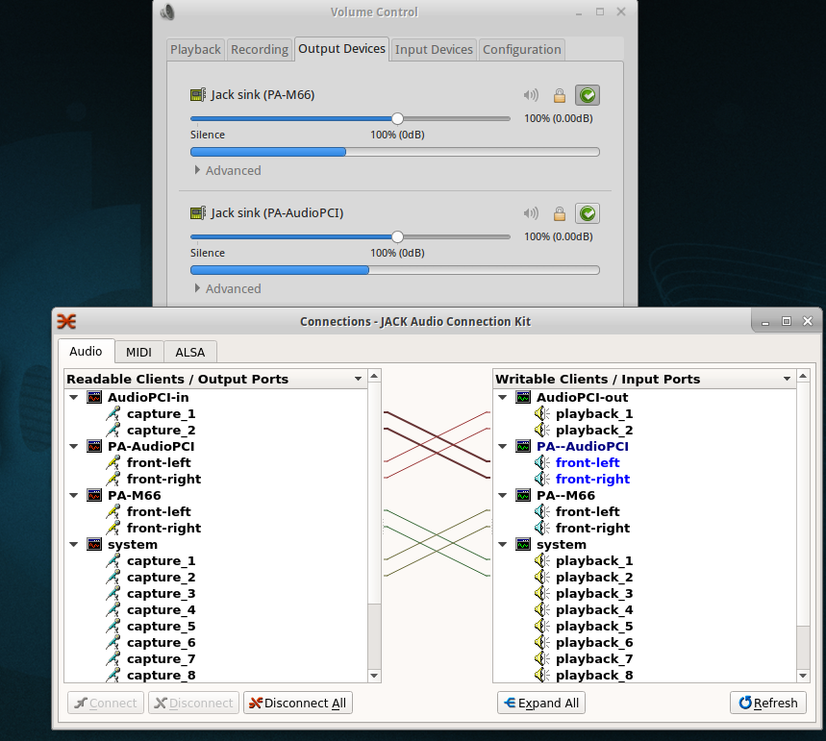826x741 pixels.
Task: Collapse the AudioPCI-out writable client
Action: click(x=503, y=398)
